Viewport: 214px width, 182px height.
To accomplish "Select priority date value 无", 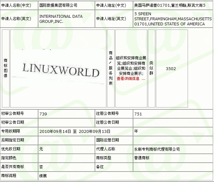I will 41,149.
